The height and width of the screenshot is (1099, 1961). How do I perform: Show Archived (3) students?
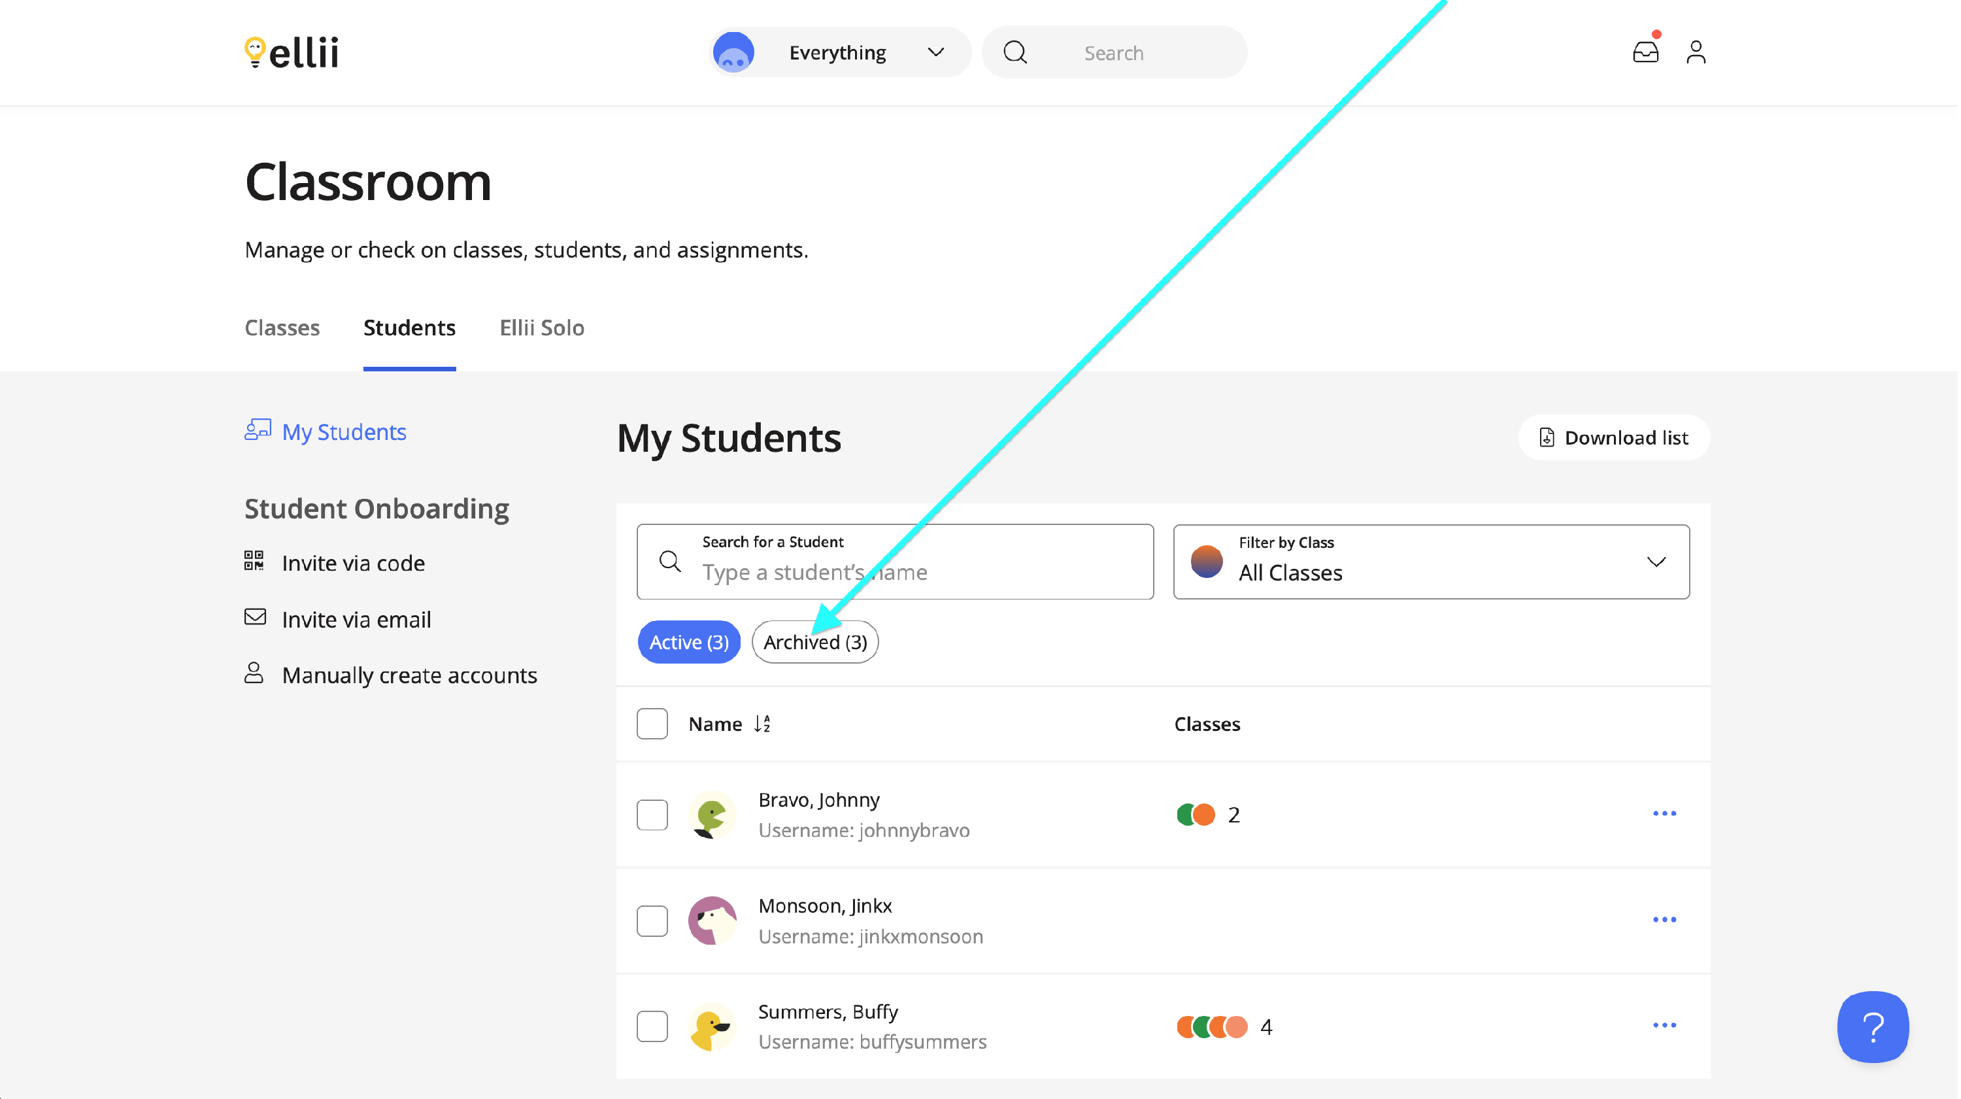pos(814,642)
